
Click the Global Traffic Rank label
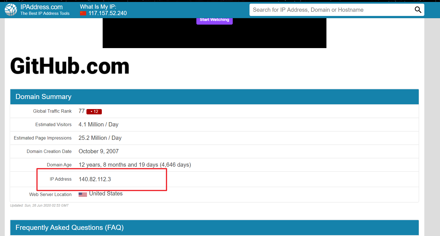pyautogui.click(x=52, y=111)
